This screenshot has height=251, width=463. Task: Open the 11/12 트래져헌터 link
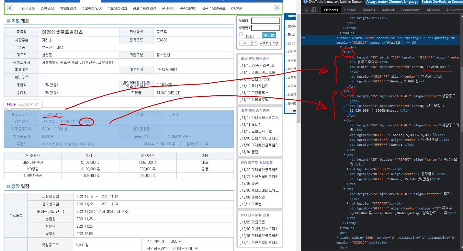pyautogui.click(x=255, y=86)
